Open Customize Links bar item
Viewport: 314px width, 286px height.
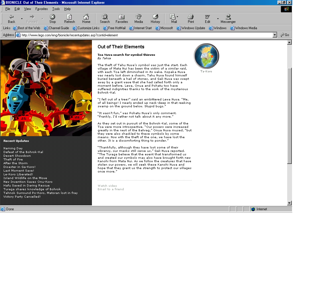[x=86, y=28]
